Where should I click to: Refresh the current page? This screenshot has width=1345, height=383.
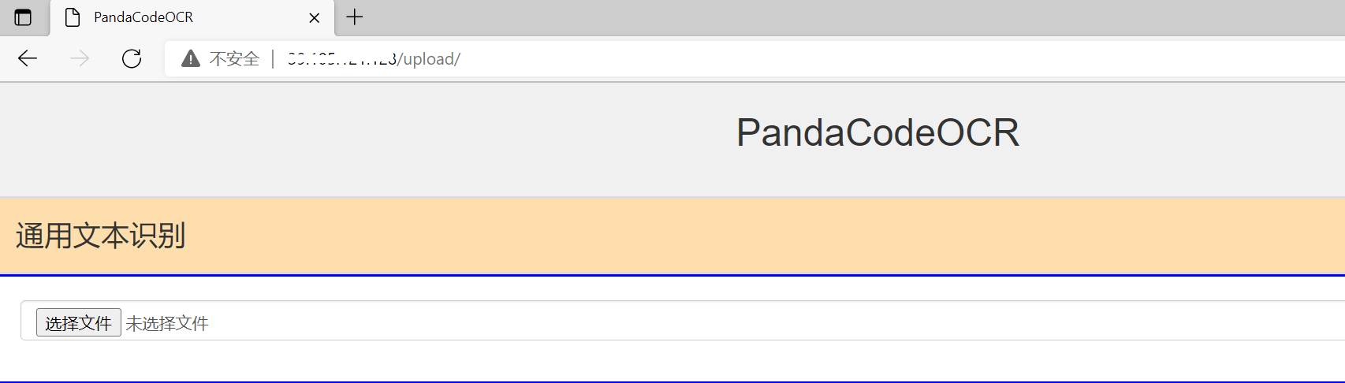click(132, 58)
